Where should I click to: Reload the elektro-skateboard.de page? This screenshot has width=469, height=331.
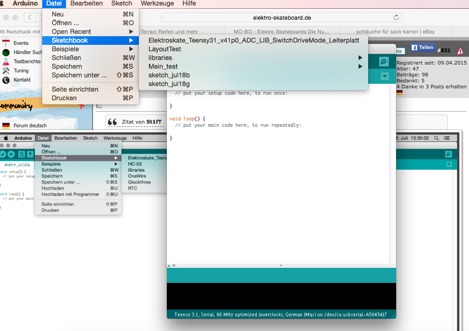[396, 17]
